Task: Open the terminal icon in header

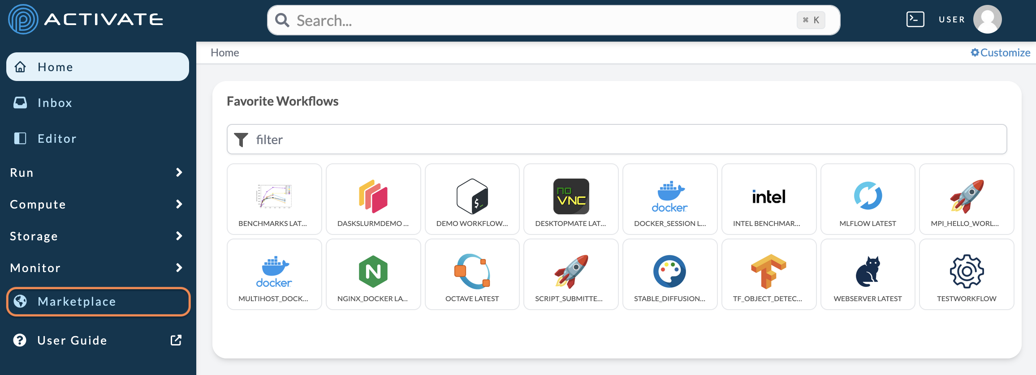Action: [915, 19]
